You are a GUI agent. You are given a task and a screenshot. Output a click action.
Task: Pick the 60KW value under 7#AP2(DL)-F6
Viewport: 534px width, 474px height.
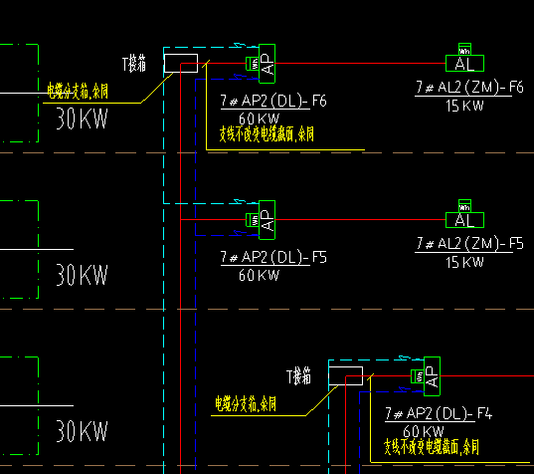[259, 118]
